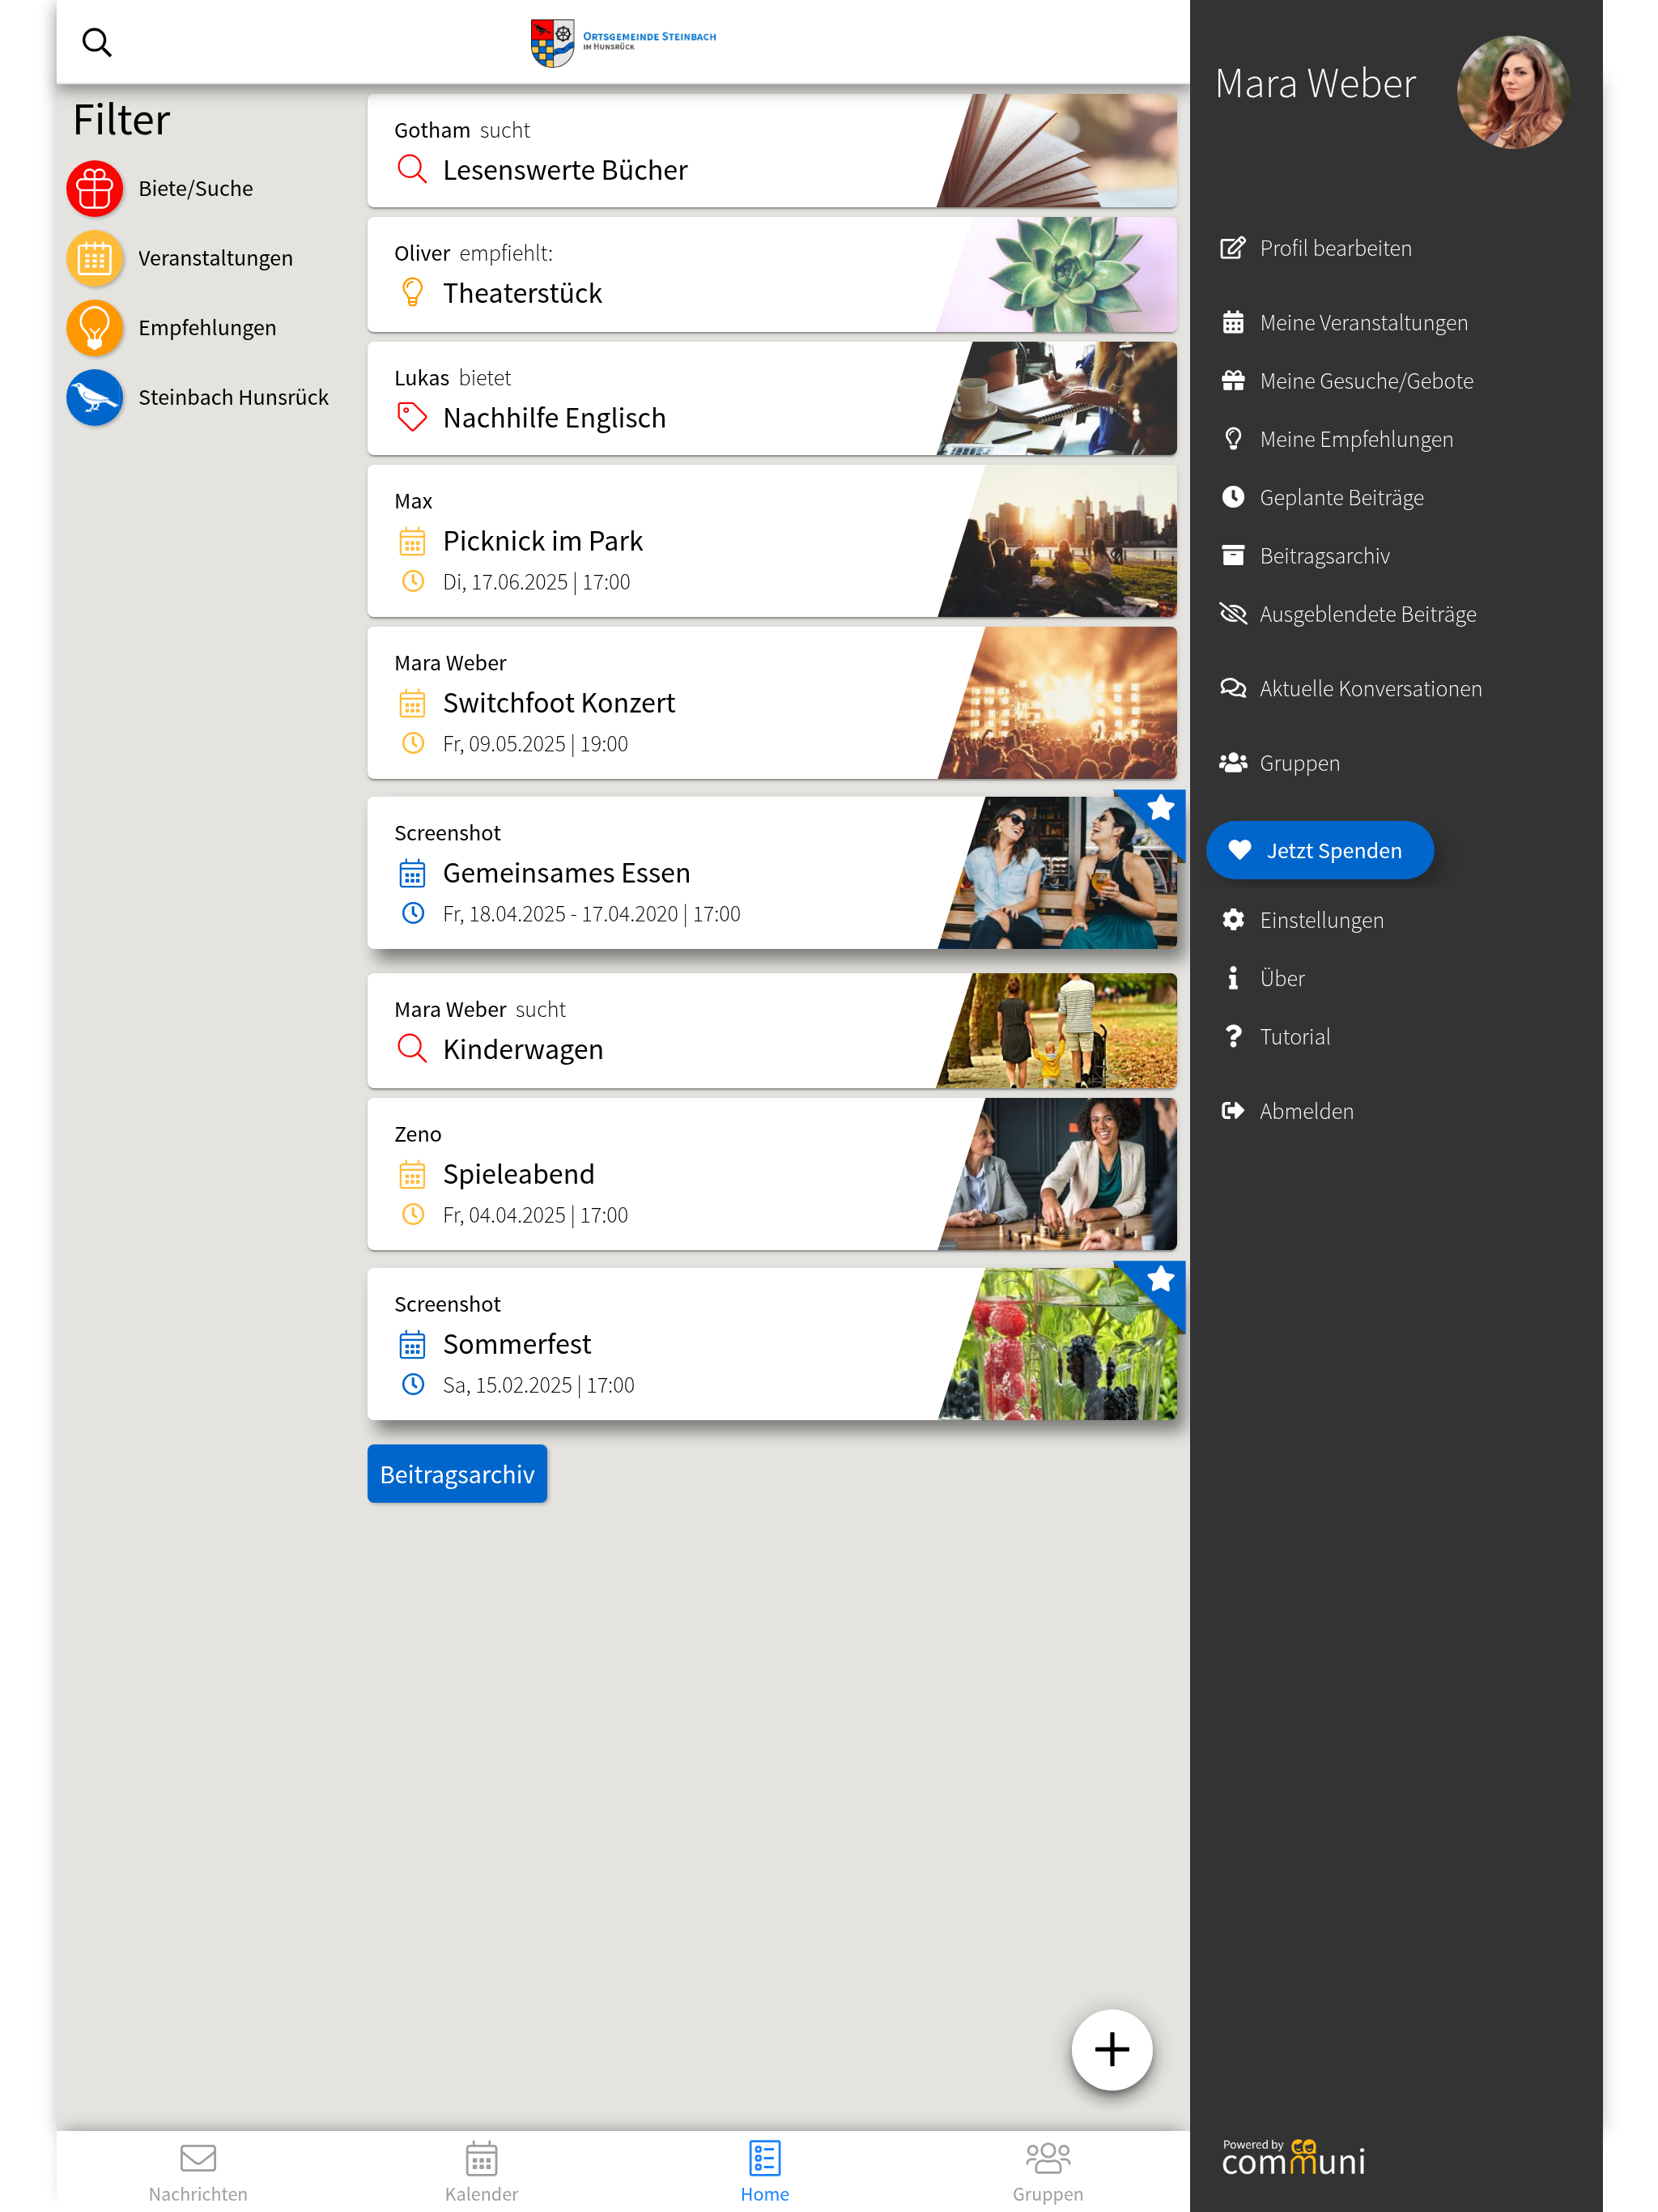
Task: Switch to the Nachrichten tab
Action: 198,2172
